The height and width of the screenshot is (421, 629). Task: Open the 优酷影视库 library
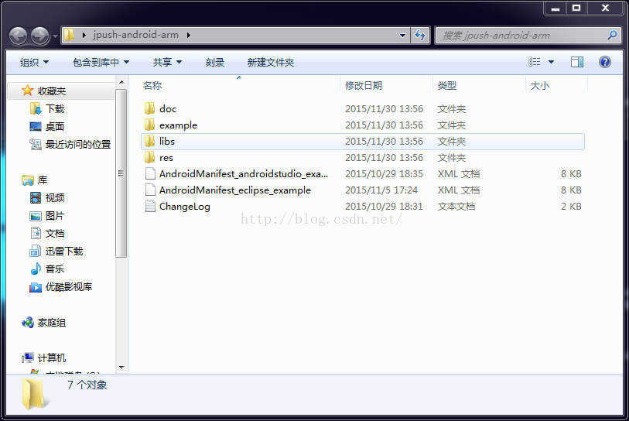(69, 287)
